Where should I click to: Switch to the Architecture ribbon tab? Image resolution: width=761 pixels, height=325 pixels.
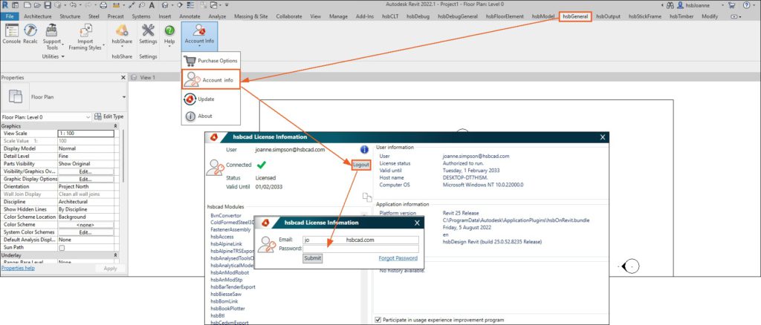[x=37, y=16]
